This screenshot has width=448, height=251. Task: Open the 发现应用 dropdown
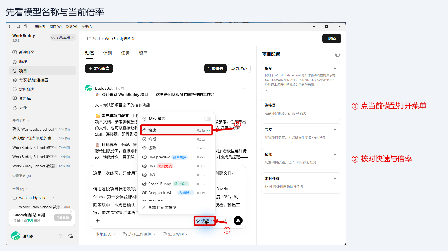tap(63, 37)
